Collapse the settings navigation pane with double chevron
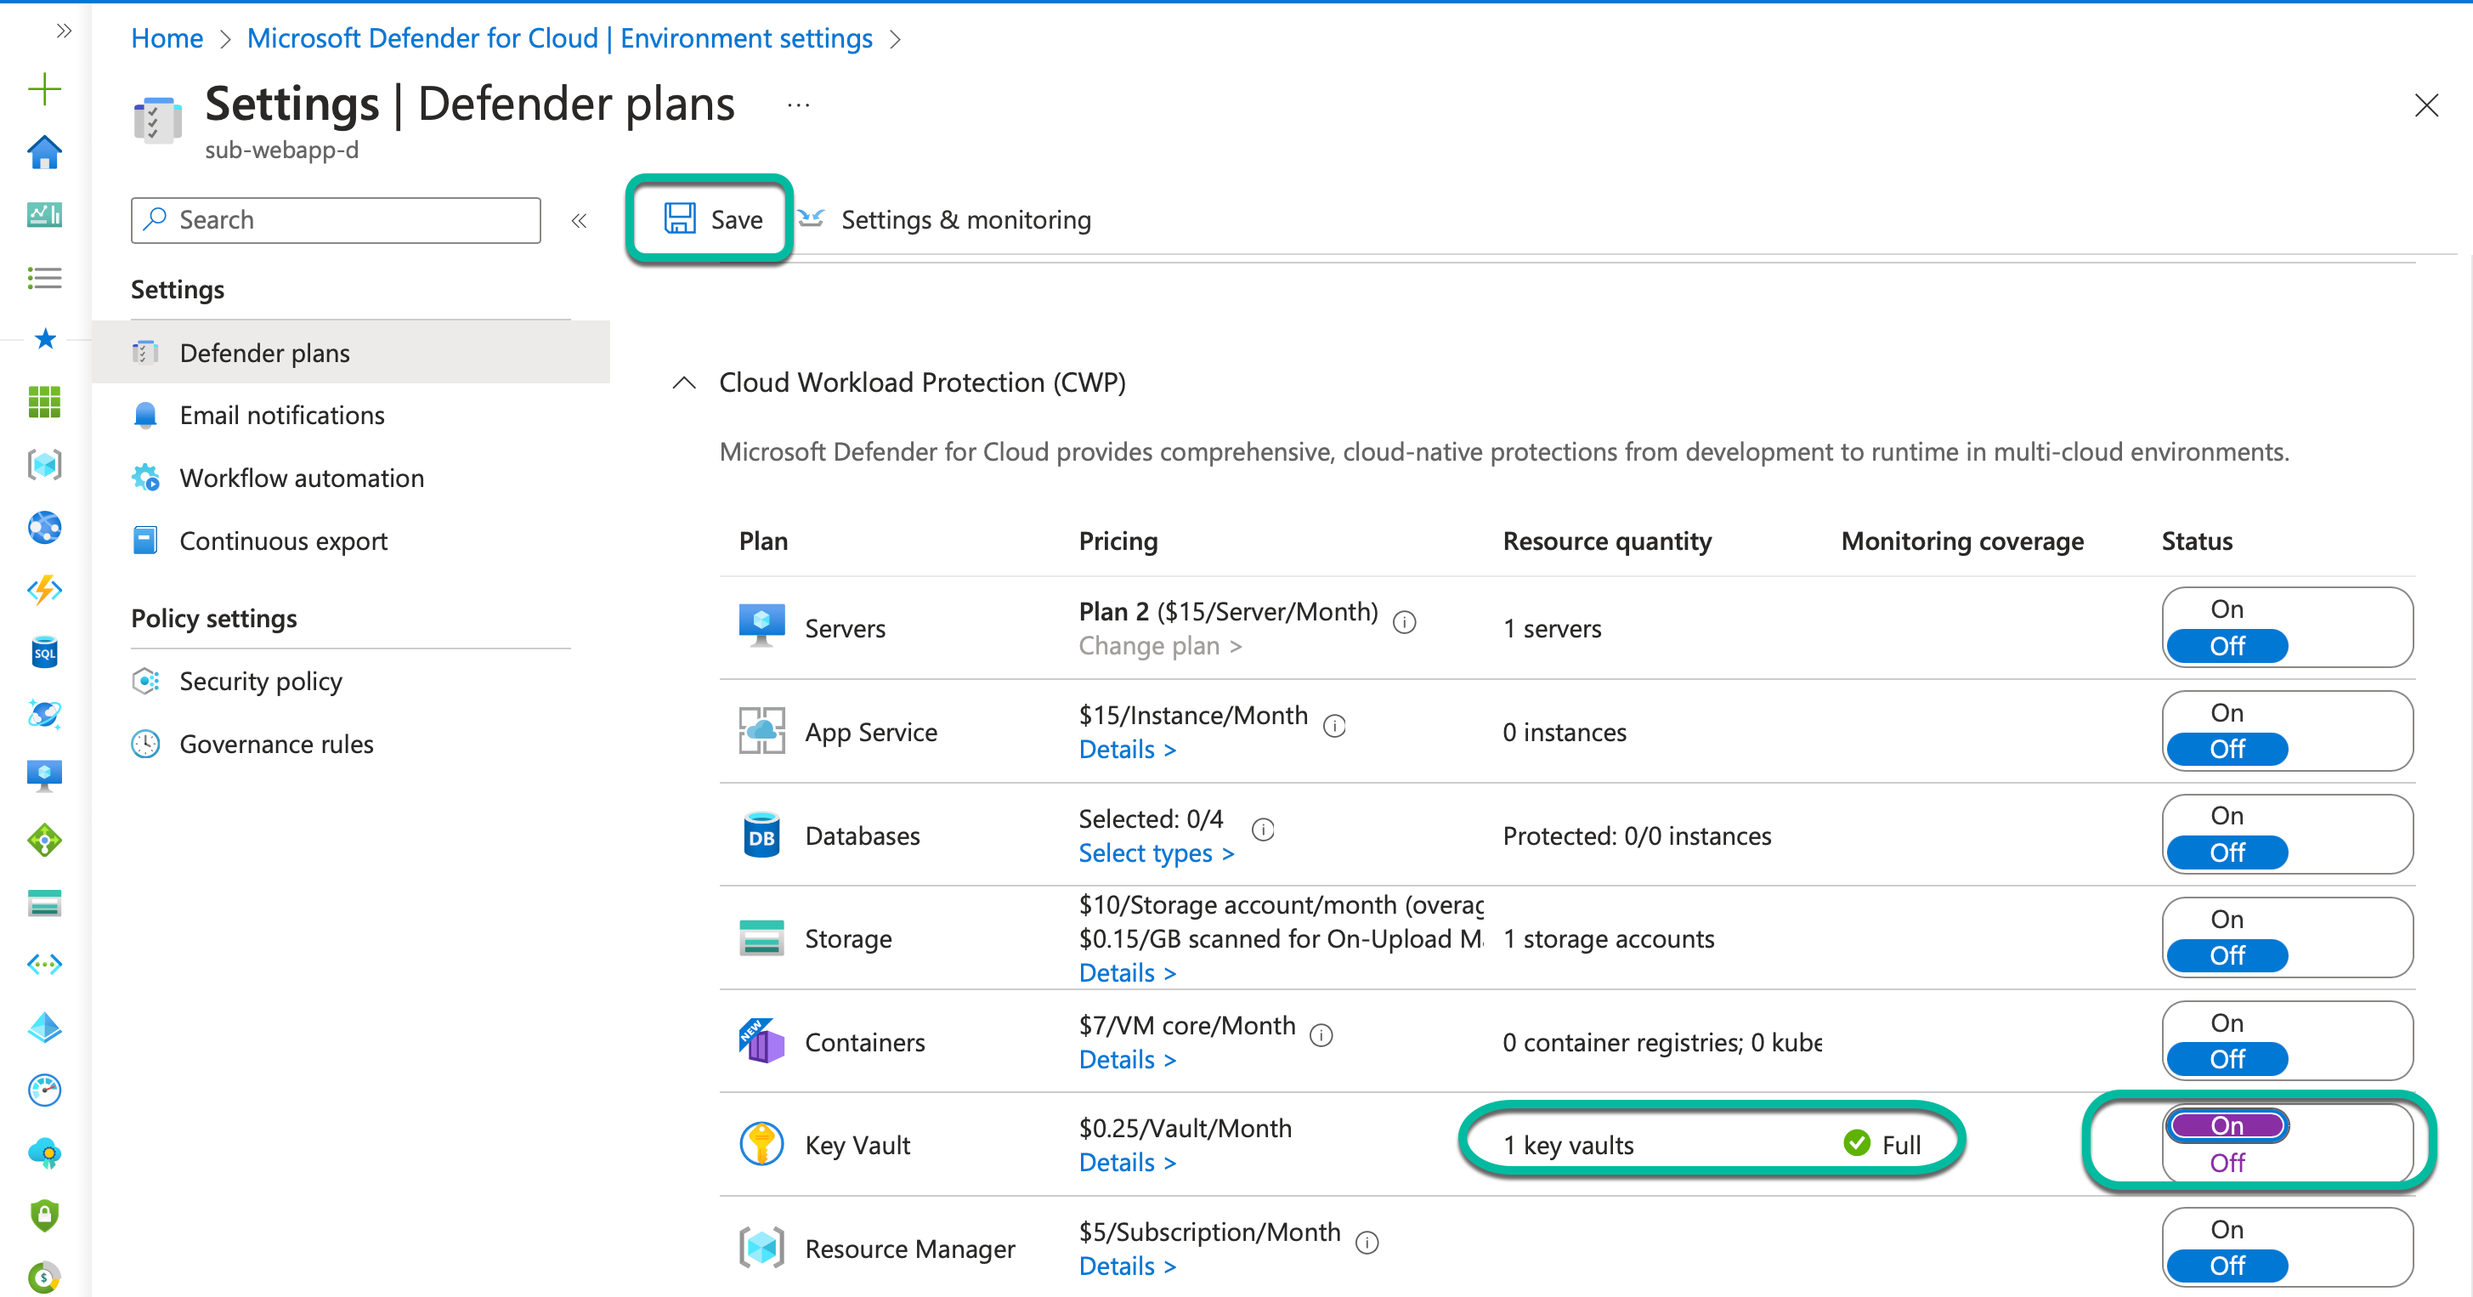The height and width of the screenshot is (1297, 2473). pos(579,221)
